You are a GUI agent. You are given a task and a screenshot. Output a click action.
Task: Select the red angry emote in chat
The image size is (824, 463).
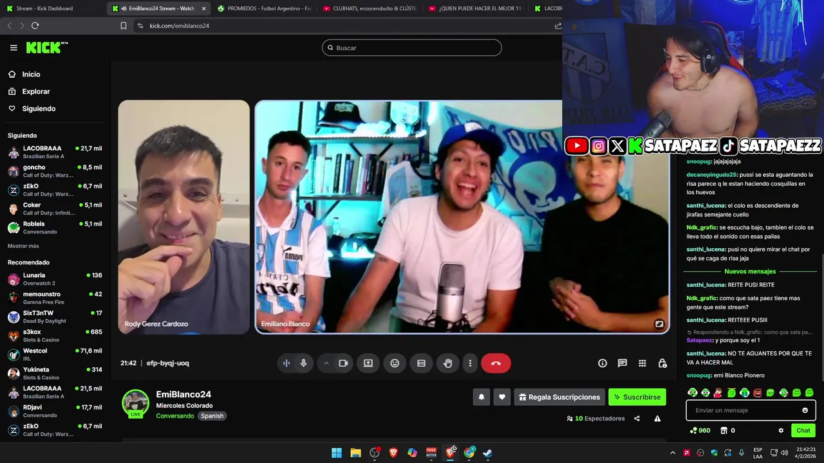click(x=758, y=392)
